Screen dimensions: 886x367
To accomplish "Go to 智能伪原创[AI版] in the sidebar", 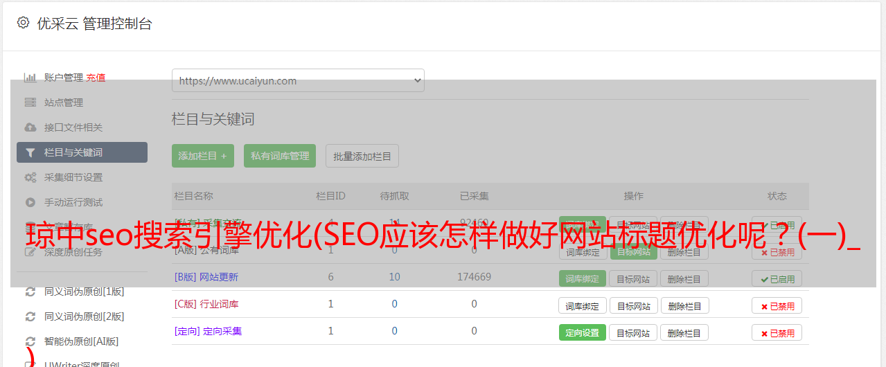I will (82, 341).
